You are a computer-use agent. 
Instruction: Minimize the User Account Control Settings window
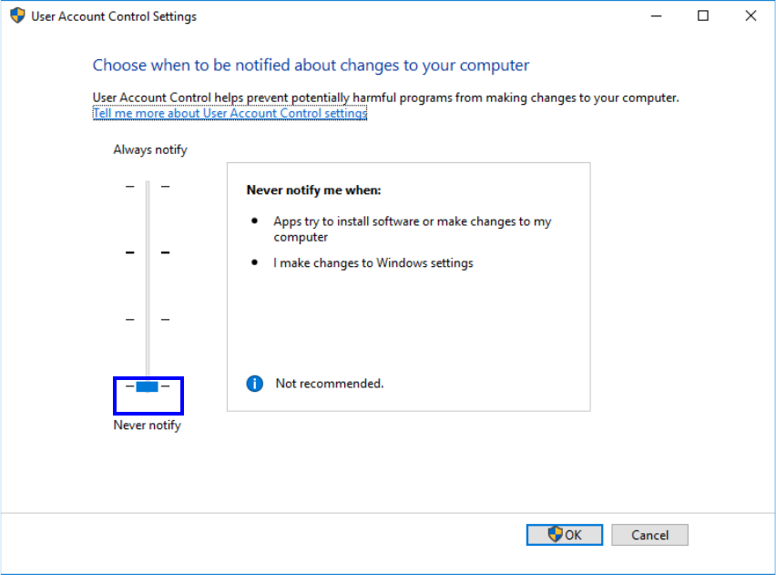pyautogui.click(x=657, y=15)
